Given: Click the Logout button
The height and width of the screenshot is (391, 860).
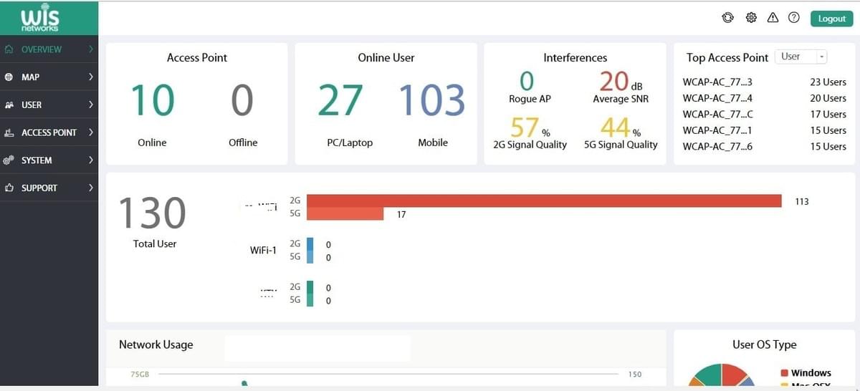Looking at the screenshot, I should 831,19.
